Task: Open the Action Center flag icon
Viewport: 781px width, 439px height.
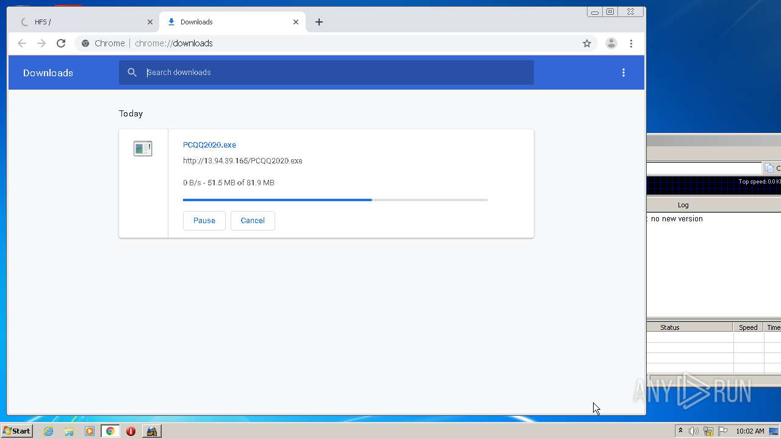Action: [x=723, y=431]
